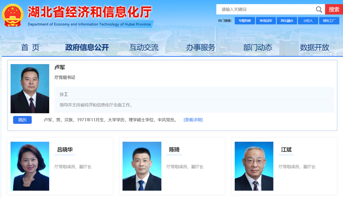Navigate to 办事服务 section
The width and height of the screenshot is (343, 198).
(x=201, y=48)
